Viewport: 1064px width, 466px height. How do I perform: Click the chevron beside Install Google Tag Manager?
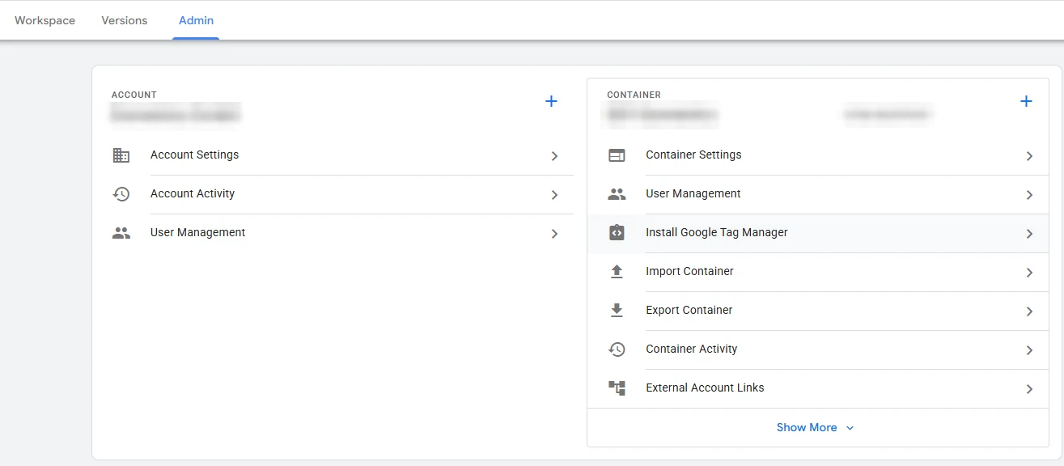1029,234
